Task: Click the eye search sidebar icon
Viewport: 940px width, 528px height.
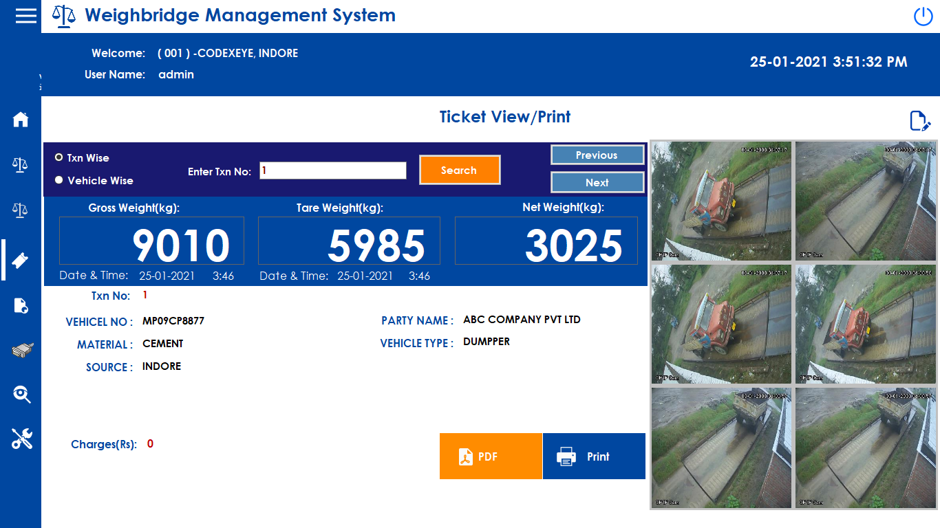Action: tap(21, 395)
